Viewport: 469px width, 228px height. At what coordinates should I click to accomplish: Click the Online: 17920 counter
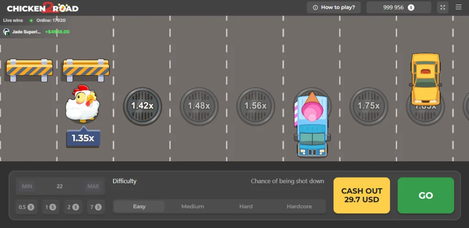51,21
